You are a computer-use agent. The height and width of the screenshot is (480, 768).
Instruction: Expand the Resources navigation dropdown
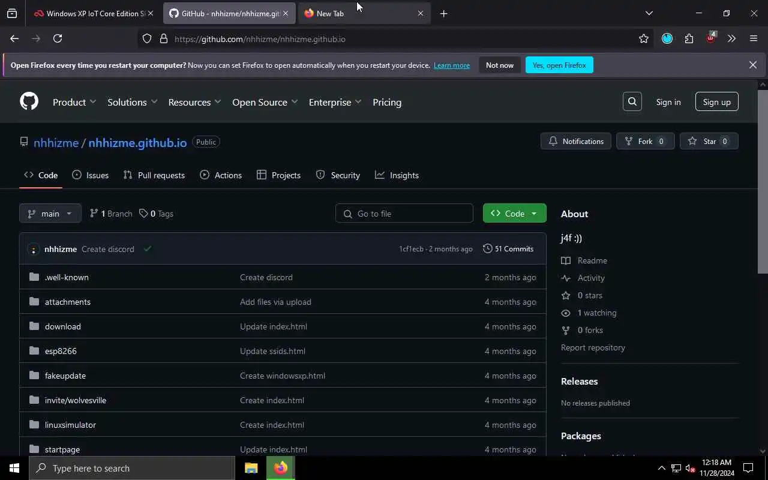point(194,102)
